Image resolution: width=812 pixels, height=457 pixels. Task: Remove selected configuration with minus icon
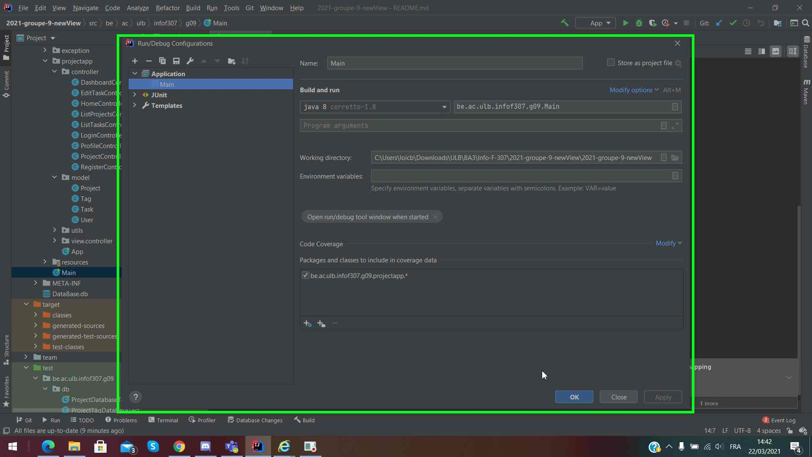(148, 61)
